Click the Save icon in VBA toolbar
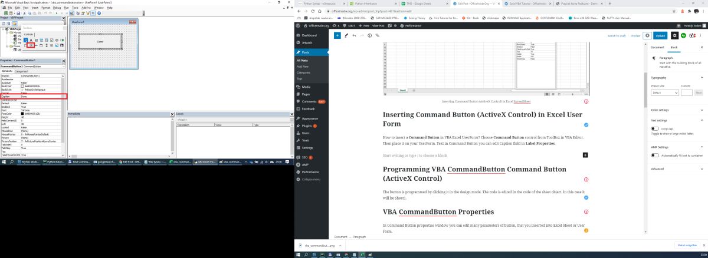708x258 pixels. click(x=18, y=13)
